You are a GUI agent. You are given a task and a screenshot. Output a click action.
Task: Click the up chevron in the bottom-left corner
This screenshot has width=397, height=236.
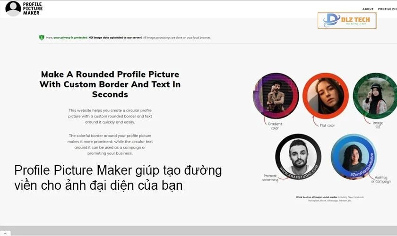tap(5, 233)
